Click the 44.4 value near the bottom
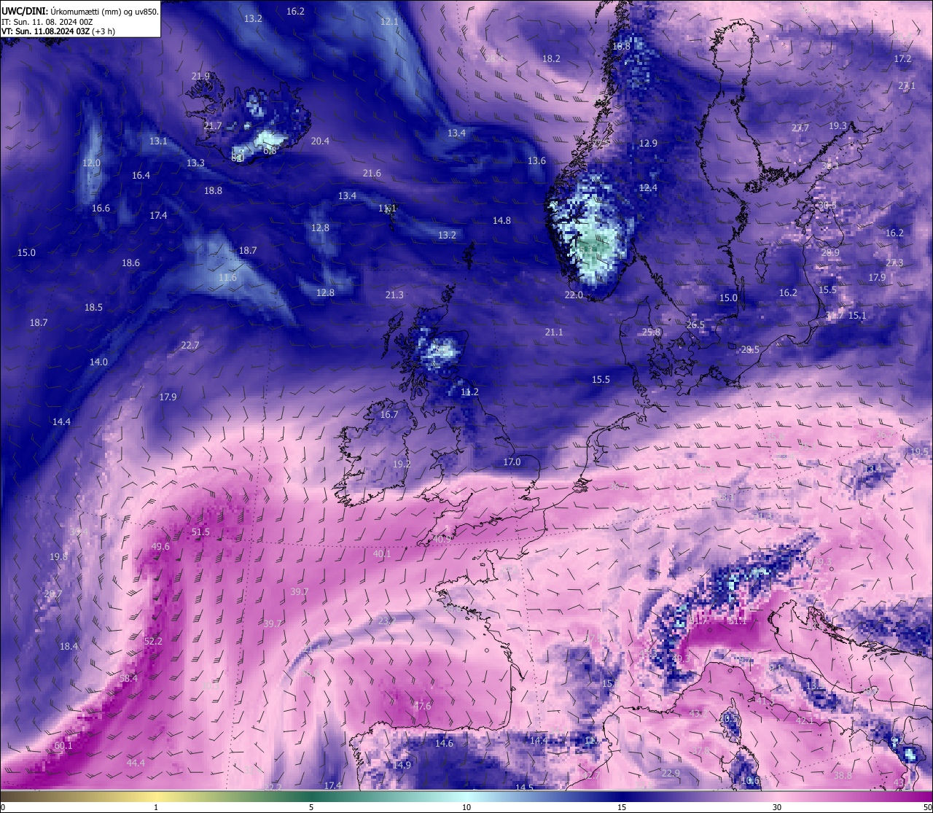 point(136,763)
